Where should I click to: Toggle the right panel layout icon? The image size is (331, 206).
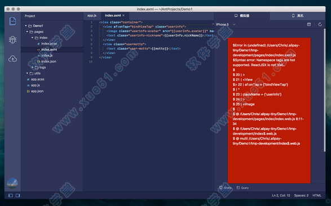[18, 195]
